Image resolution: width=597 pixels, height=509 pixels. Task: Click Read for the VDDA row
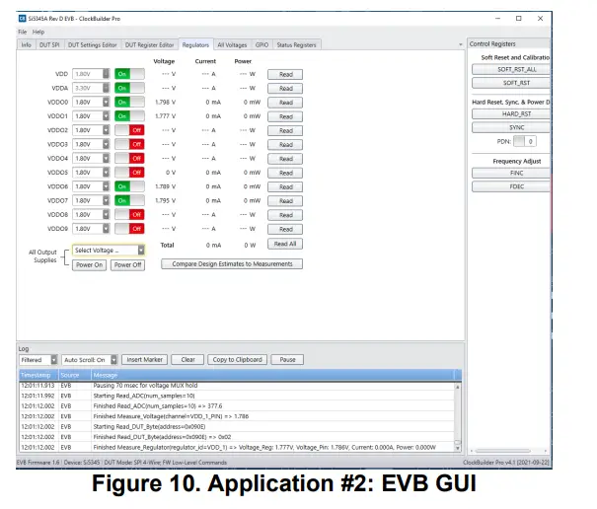pos(285,89)
